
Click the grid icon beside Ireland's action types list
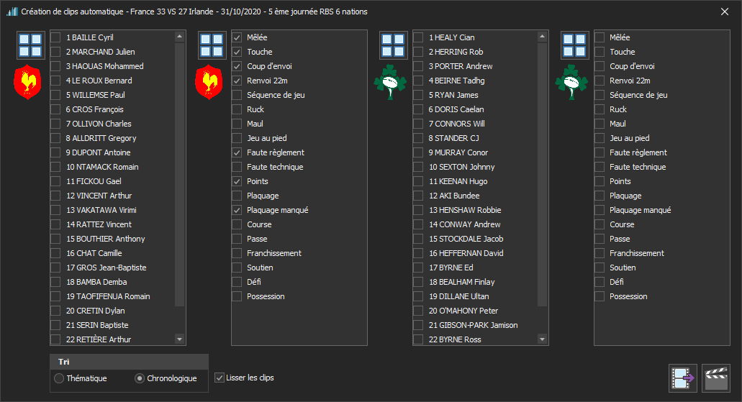pos(575,45)
